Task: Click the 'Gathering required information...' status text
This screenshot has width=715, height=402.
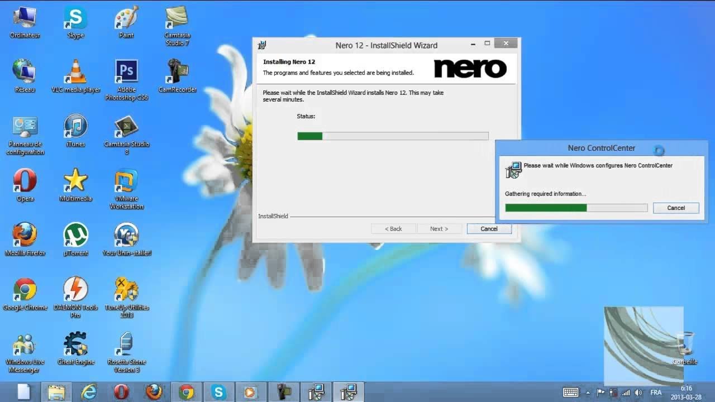Action: tap(546, 194)
